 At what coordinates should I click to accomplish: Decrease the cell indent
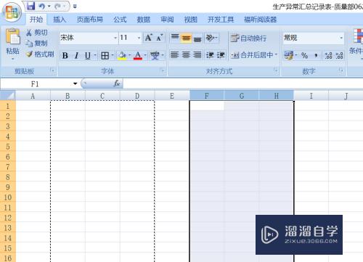[210, 55]
